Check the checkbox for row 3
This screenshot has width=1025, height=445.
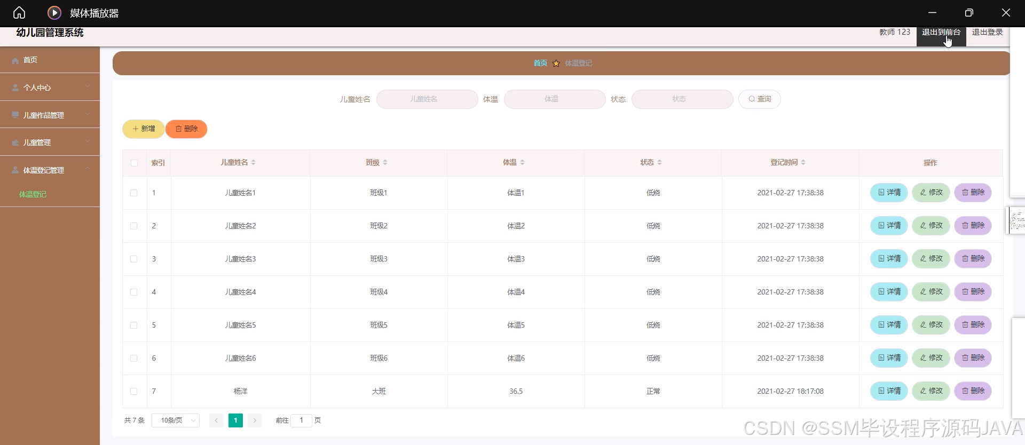[x=134, y=259]
